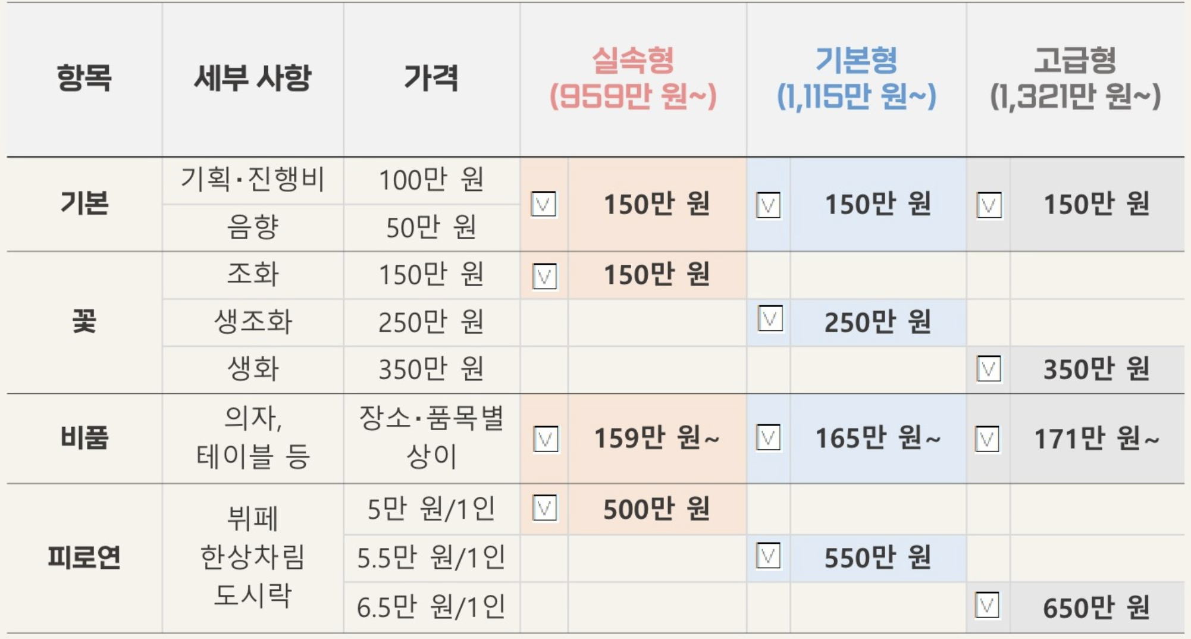The image size is (1191, 639).
Task: Toggle 실속형 비품 159만 원 checkbox
Action: coord(546,439)
